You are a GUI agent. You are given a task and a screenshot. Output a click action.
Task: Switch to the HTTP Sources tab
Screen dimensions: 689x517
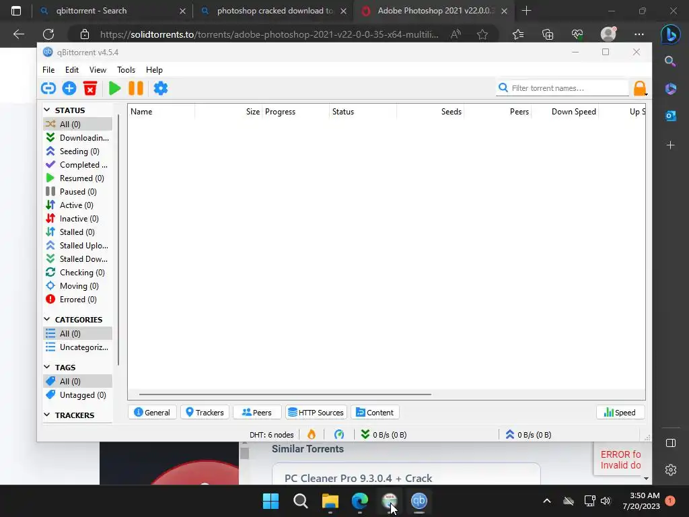[x=316, y=413]
